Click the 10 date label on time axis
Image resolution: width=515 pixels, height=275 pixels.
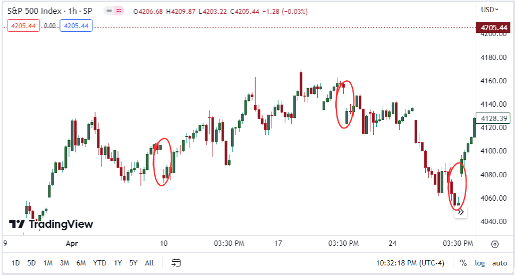point(164,244)
